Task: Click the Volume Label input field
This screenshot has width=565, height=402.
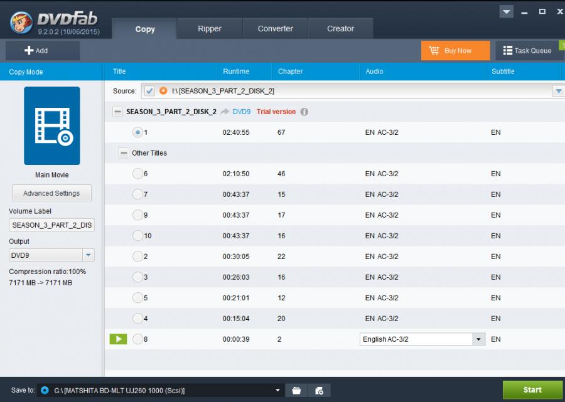Action: (51, 225)
